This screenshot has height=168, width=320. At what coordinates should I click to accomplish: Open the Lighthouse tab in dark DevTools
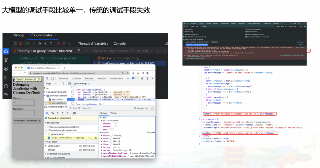click(x=267, y=24)
